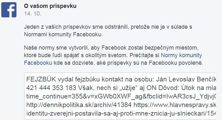Follow the blue 'Facebooku' link text
The height and width of the screenshot is (120, 222).
pyautogui.click(x=38, y=63)
